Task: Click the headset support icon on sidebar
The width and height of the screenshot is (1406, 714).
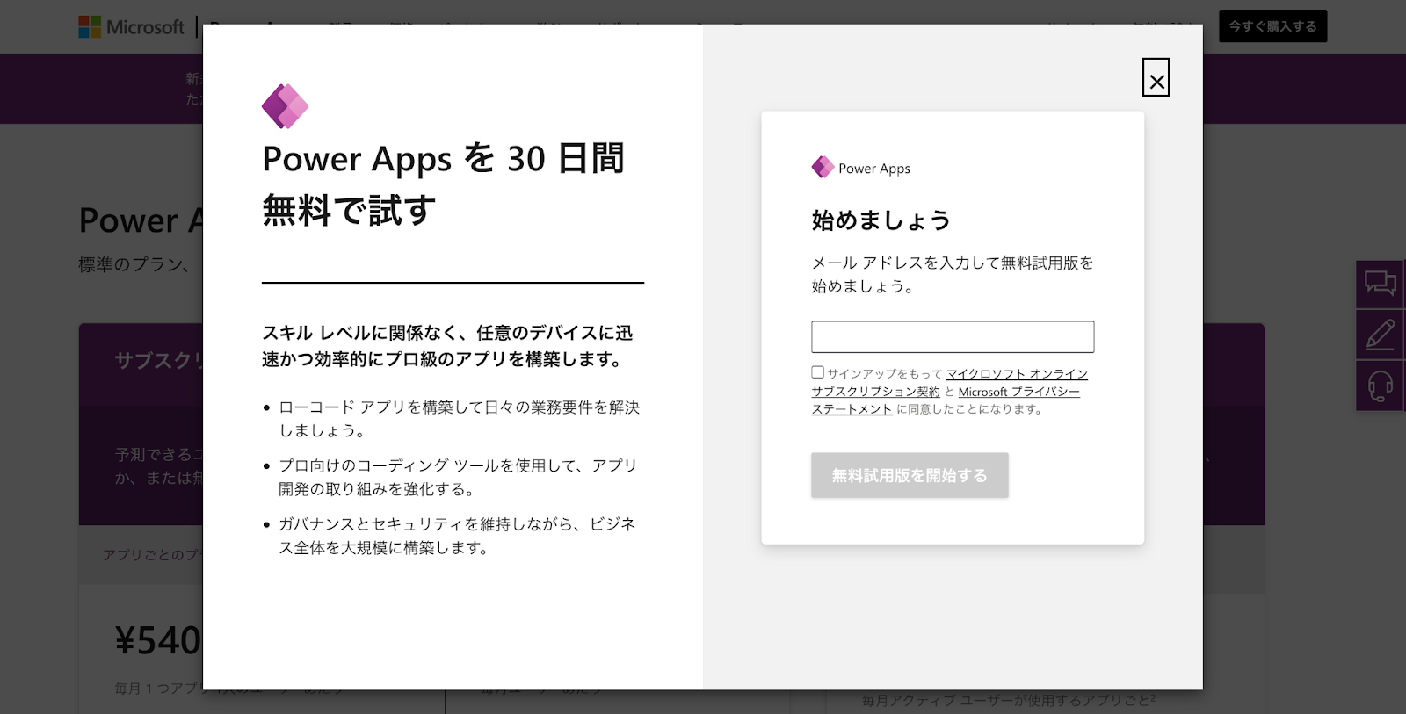Action: [x=1381, y=386]
